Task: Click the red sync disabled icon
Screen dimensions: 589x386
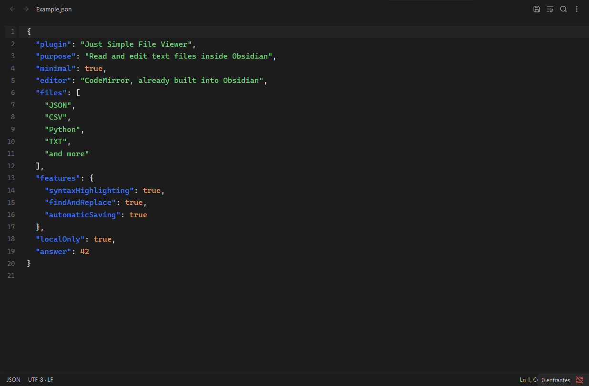Action: click(x=579, y=380)
